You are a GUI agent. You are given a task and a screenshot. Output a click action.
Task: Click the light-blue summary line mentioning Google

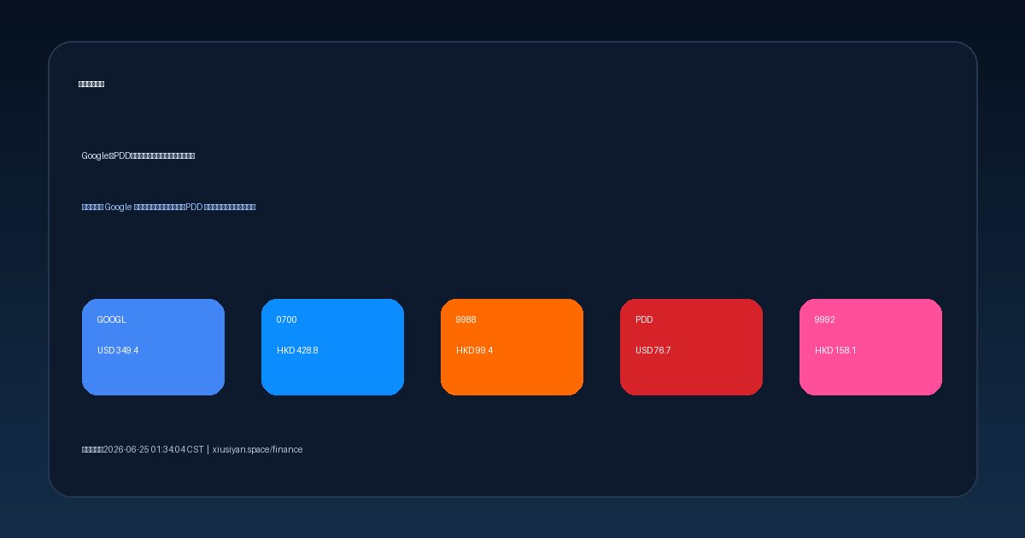pos(168,207)
